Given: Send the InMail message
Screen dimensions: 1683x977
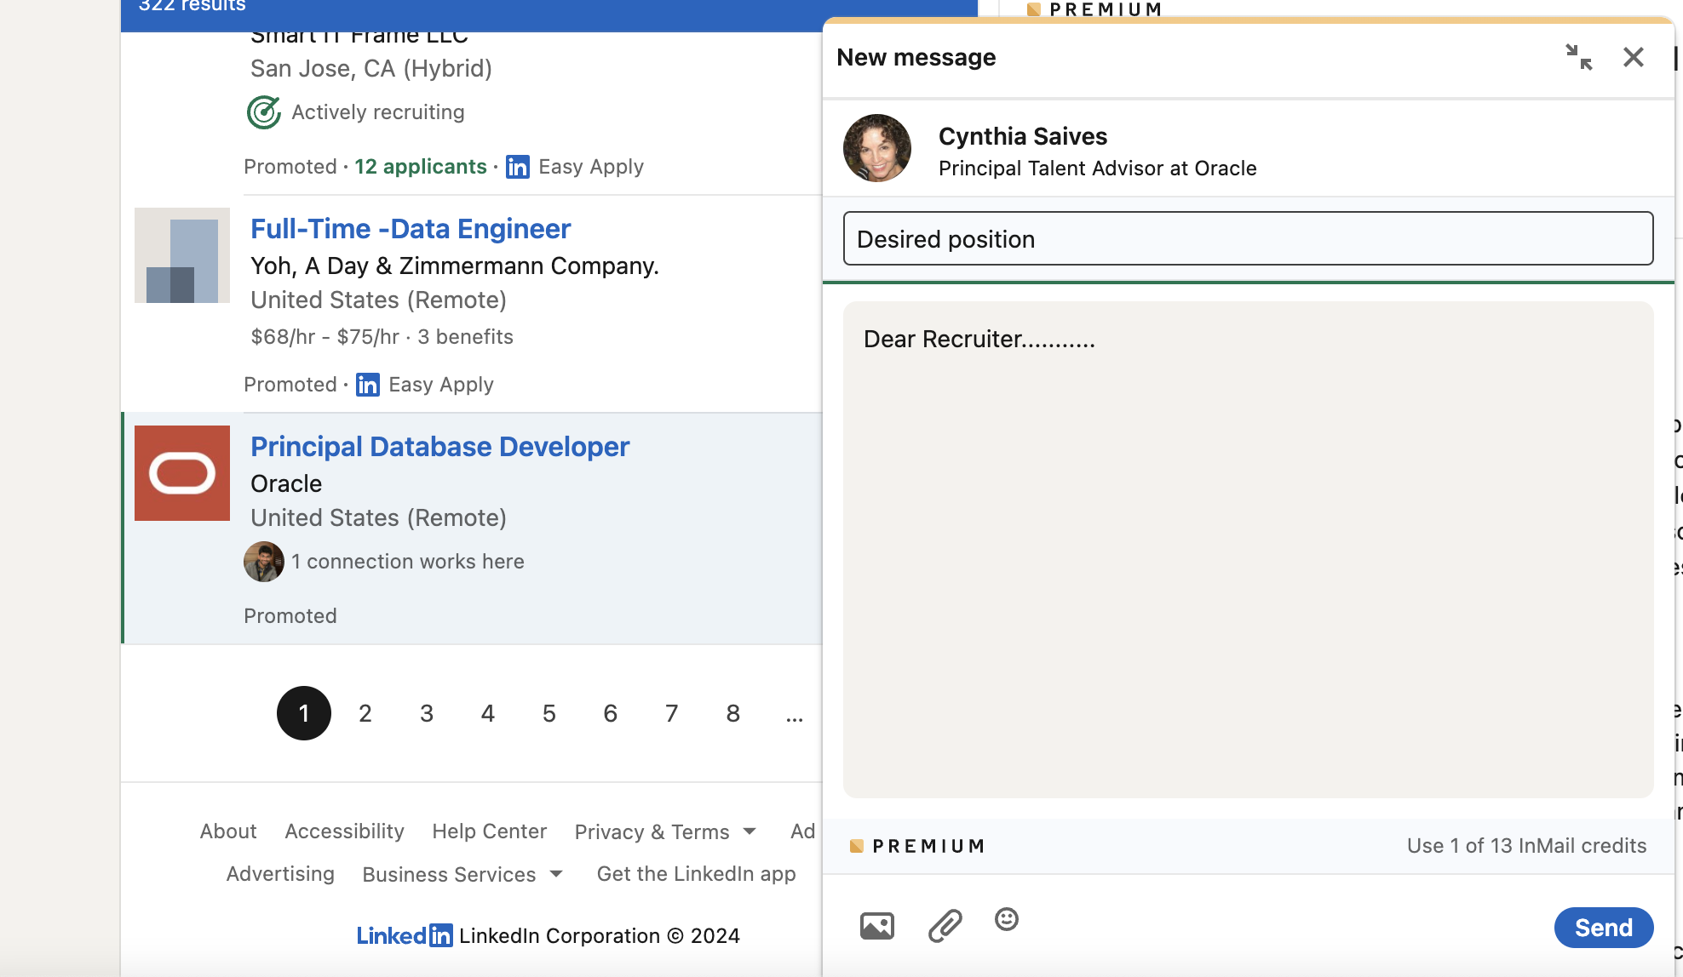Looking at the screenshot, I should point(1603,927).
